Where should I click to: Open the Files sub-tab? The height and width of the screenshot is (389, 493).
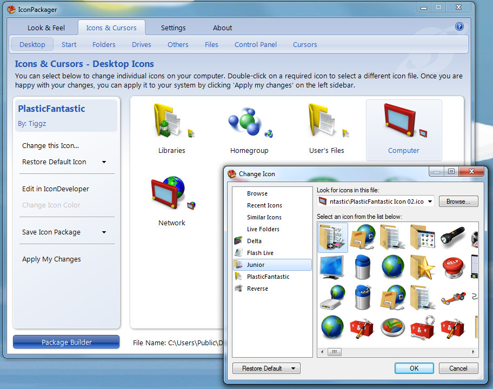(211, 45)
